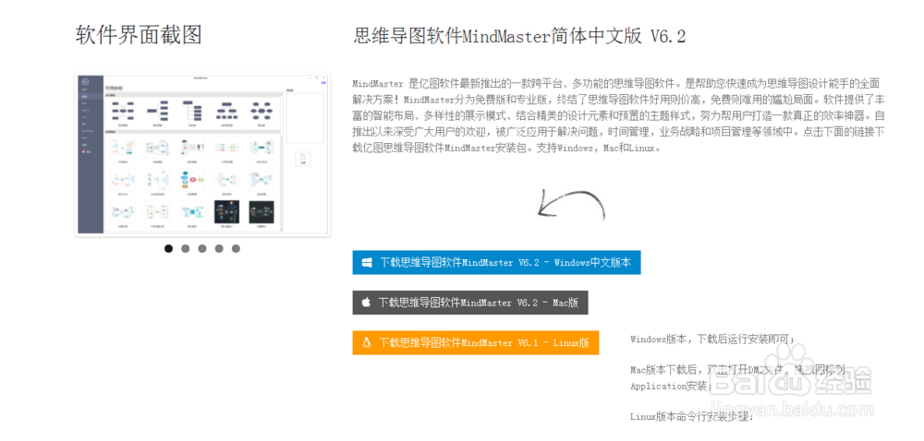Viewport: 924px width, 441px height.
Task: Open the MindMaster interface screenshot preview
Action: coord(202,155)
